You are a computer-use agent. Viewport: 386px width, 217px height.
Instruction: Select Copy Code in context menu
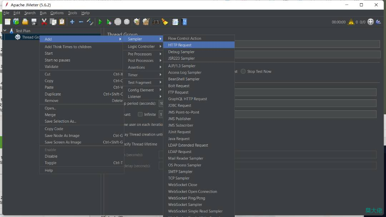[82, 129]
